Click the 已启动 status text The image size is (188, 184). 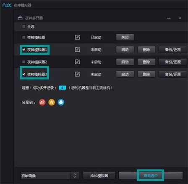96,37
